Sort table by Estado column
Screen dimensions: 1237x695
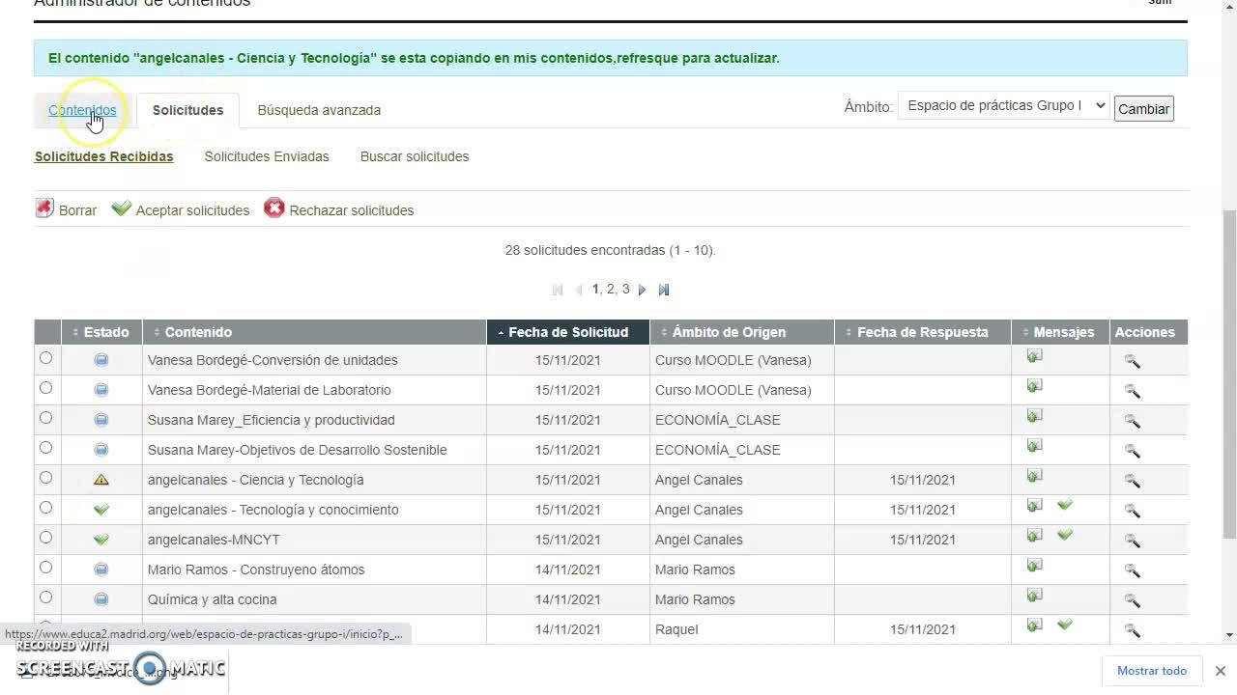101,332
